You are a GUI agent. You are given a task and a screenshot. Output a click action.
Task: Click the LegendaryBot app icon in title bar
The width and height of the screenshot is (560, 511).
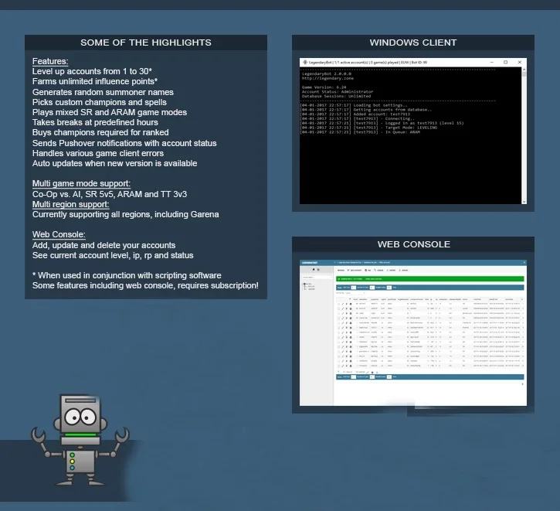tap(305, 62)
